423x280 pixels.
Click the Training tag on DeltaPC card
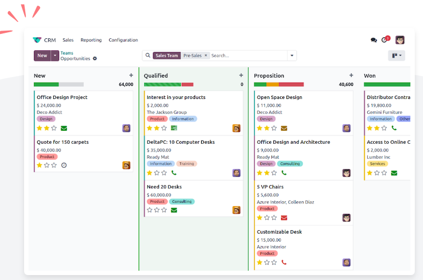(187, 164)
